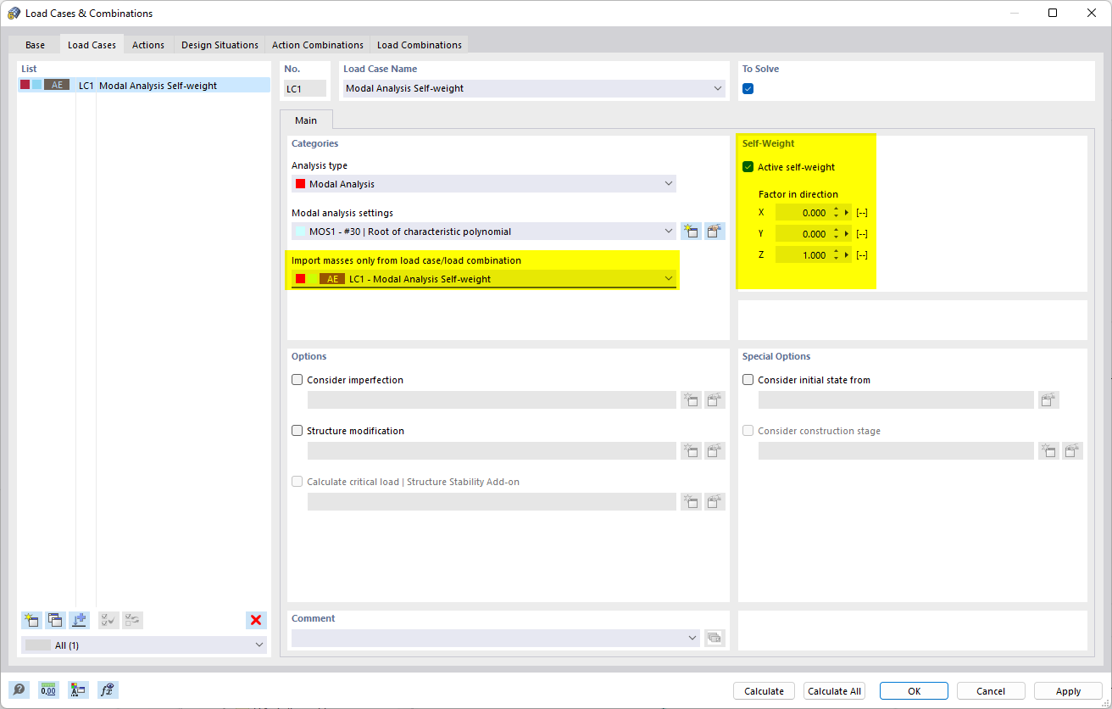Click edit structure modification icon
1112x709 pixels.
coord(714,451)
